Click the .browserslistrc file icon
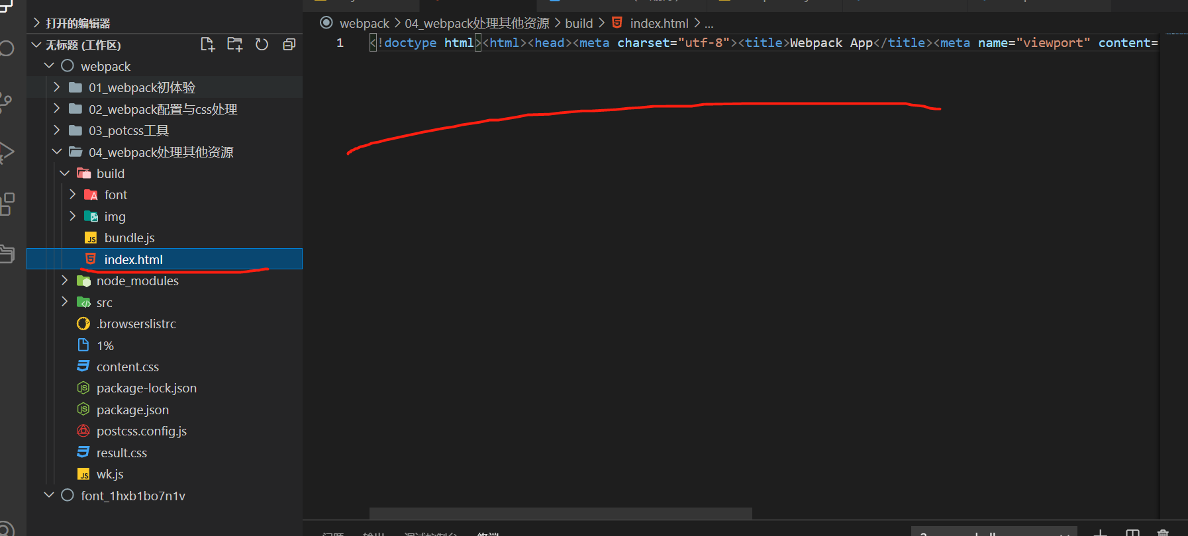1188x536 pixels. tap(83, 324)
